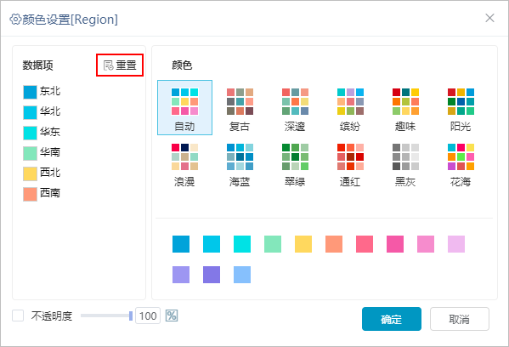Enable the 不透明度 checkbox
Image resolution: width=509 pixels, height=347 pixels.
click(18, 316)
